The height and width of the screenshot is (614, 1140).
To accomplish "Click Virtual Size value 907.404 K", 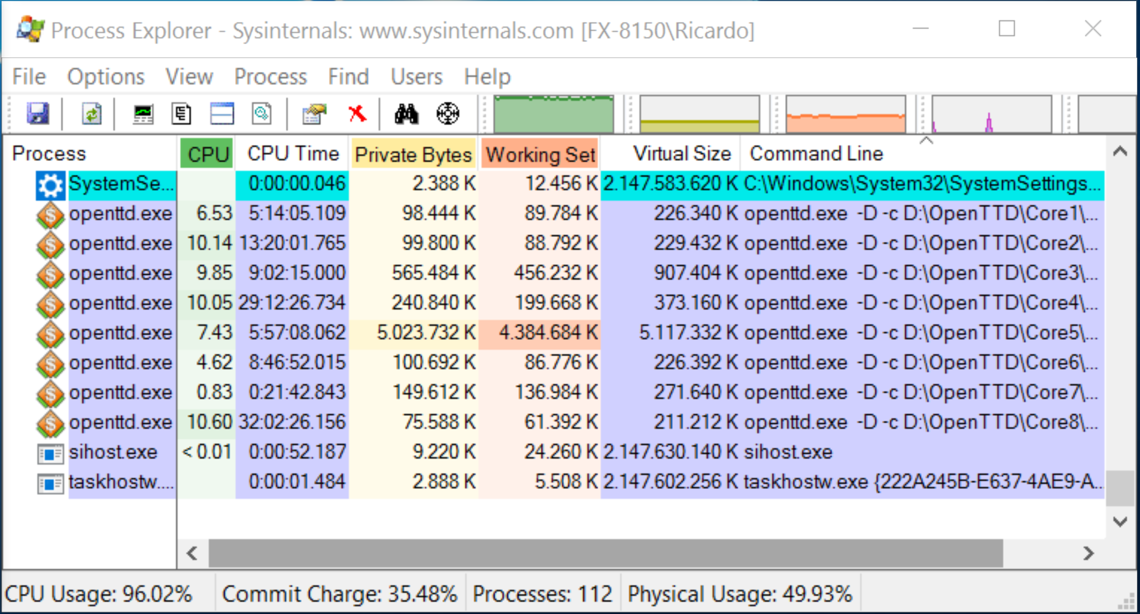I will pyautogui.click(x=696, y=273).
